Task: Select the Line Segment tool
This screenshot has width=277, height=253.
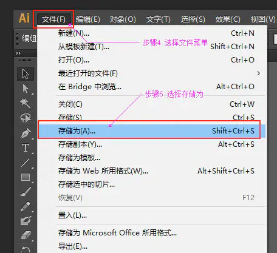Action: point(26,163)
